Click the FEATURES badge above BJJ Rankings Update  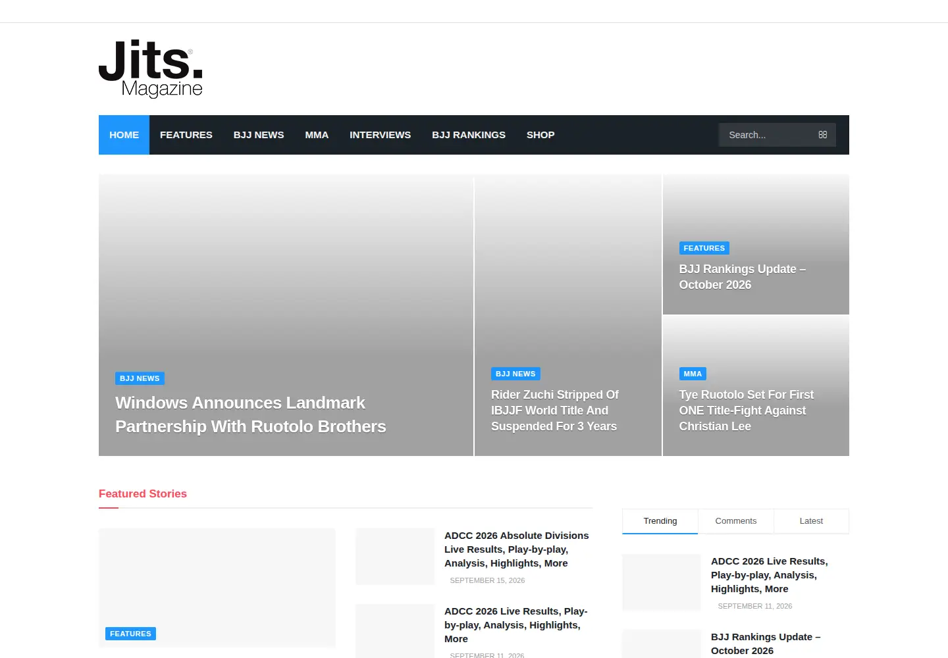pyautogui.click(x=704, y=248)
